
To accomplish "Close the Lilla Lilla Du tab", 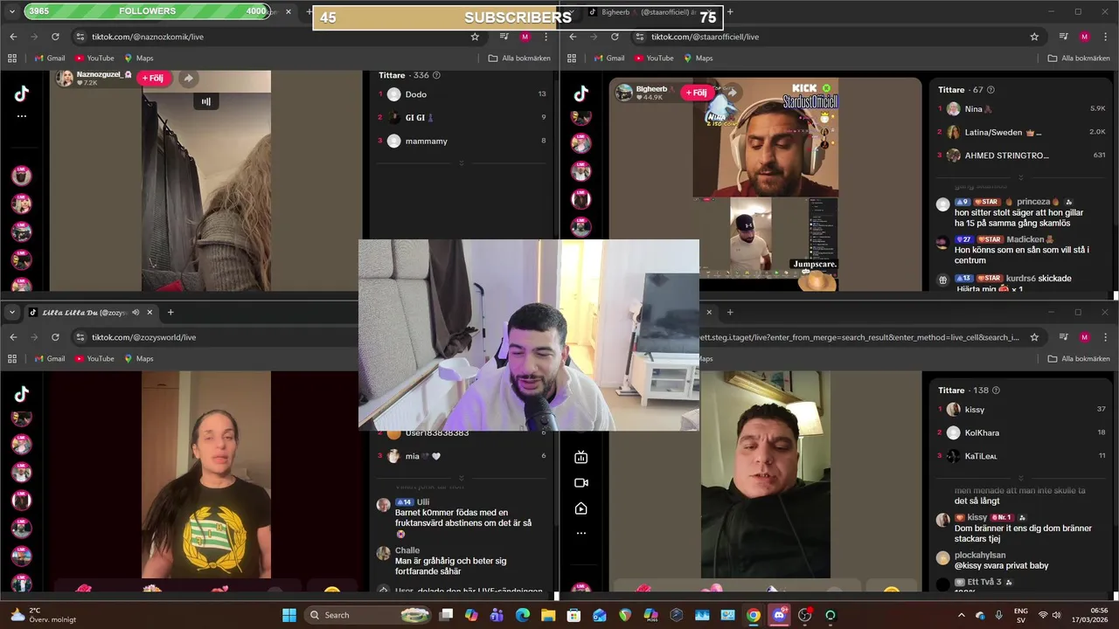I will point(149,312).
